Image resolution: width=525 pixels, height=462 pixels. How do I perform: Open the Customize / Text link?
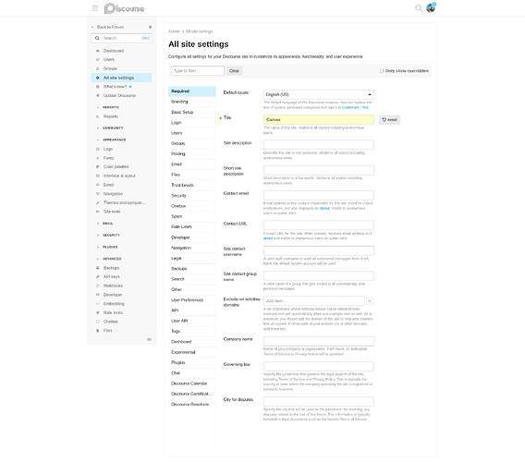click(x=355, y=107)
